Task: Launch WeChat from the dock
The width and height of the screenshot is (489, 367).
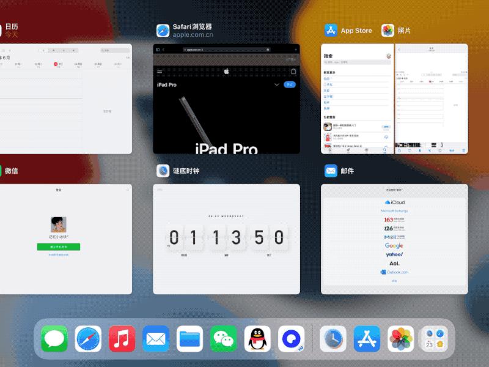Action: [x=224, y=338]
